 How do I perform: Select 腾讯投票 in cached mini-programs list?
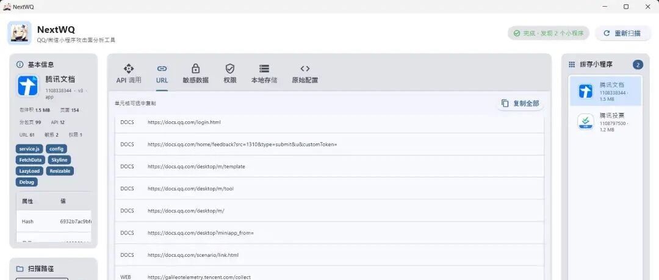pos(606,121)
